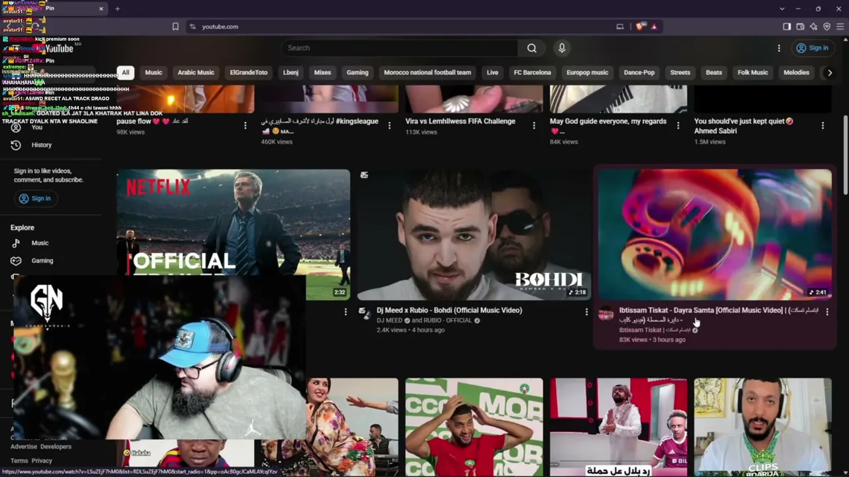Start voice search with the microphone icon
This screenshot has width=849, height=477.
[562, 48]
